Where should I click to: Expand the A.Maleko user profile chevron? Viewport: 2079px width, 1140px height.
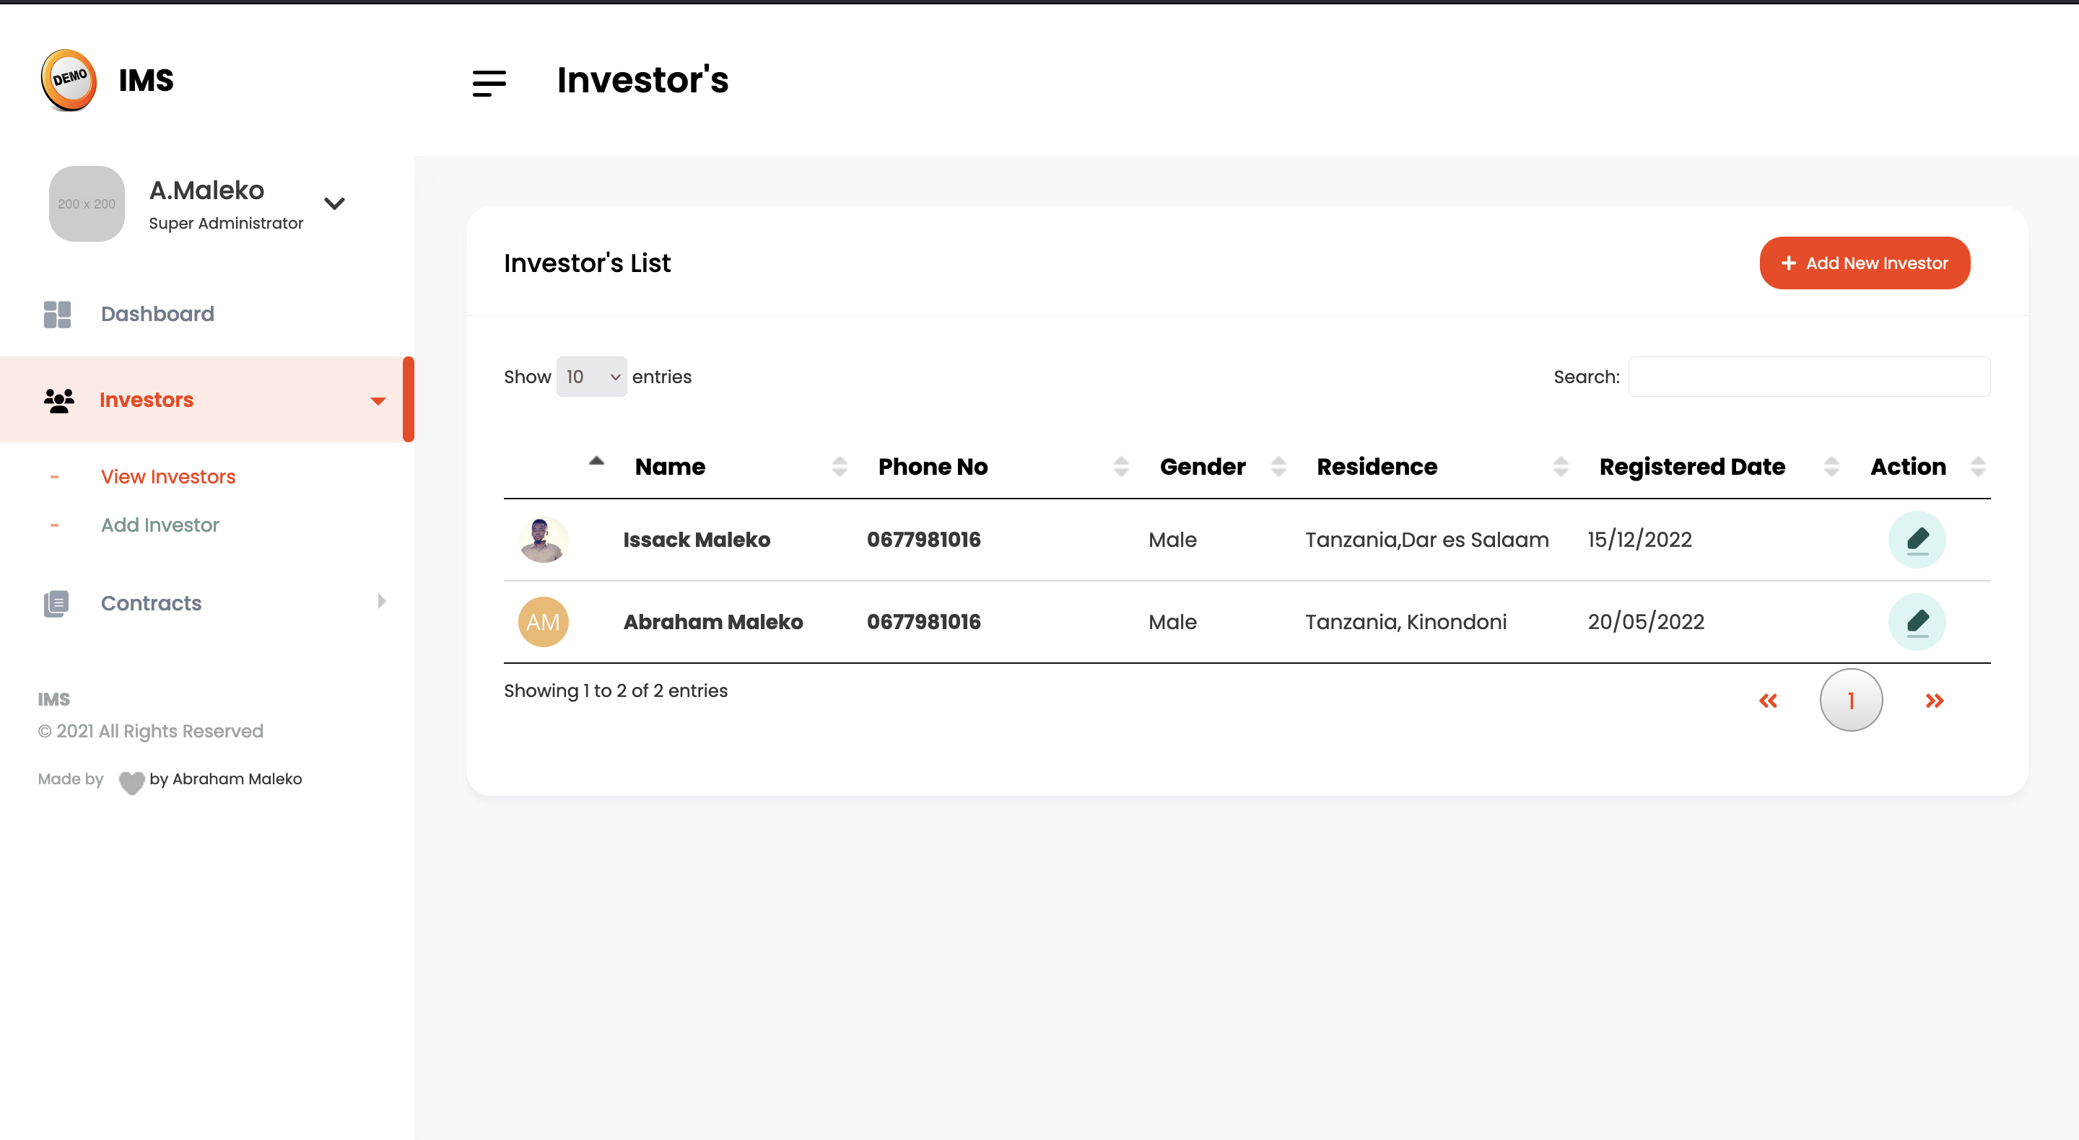[334, 203]
